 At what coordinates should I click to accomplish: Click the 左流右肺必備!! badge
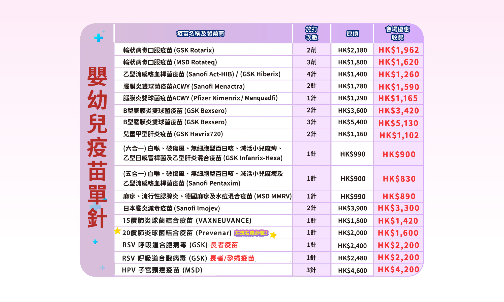(x=251, y=233)
